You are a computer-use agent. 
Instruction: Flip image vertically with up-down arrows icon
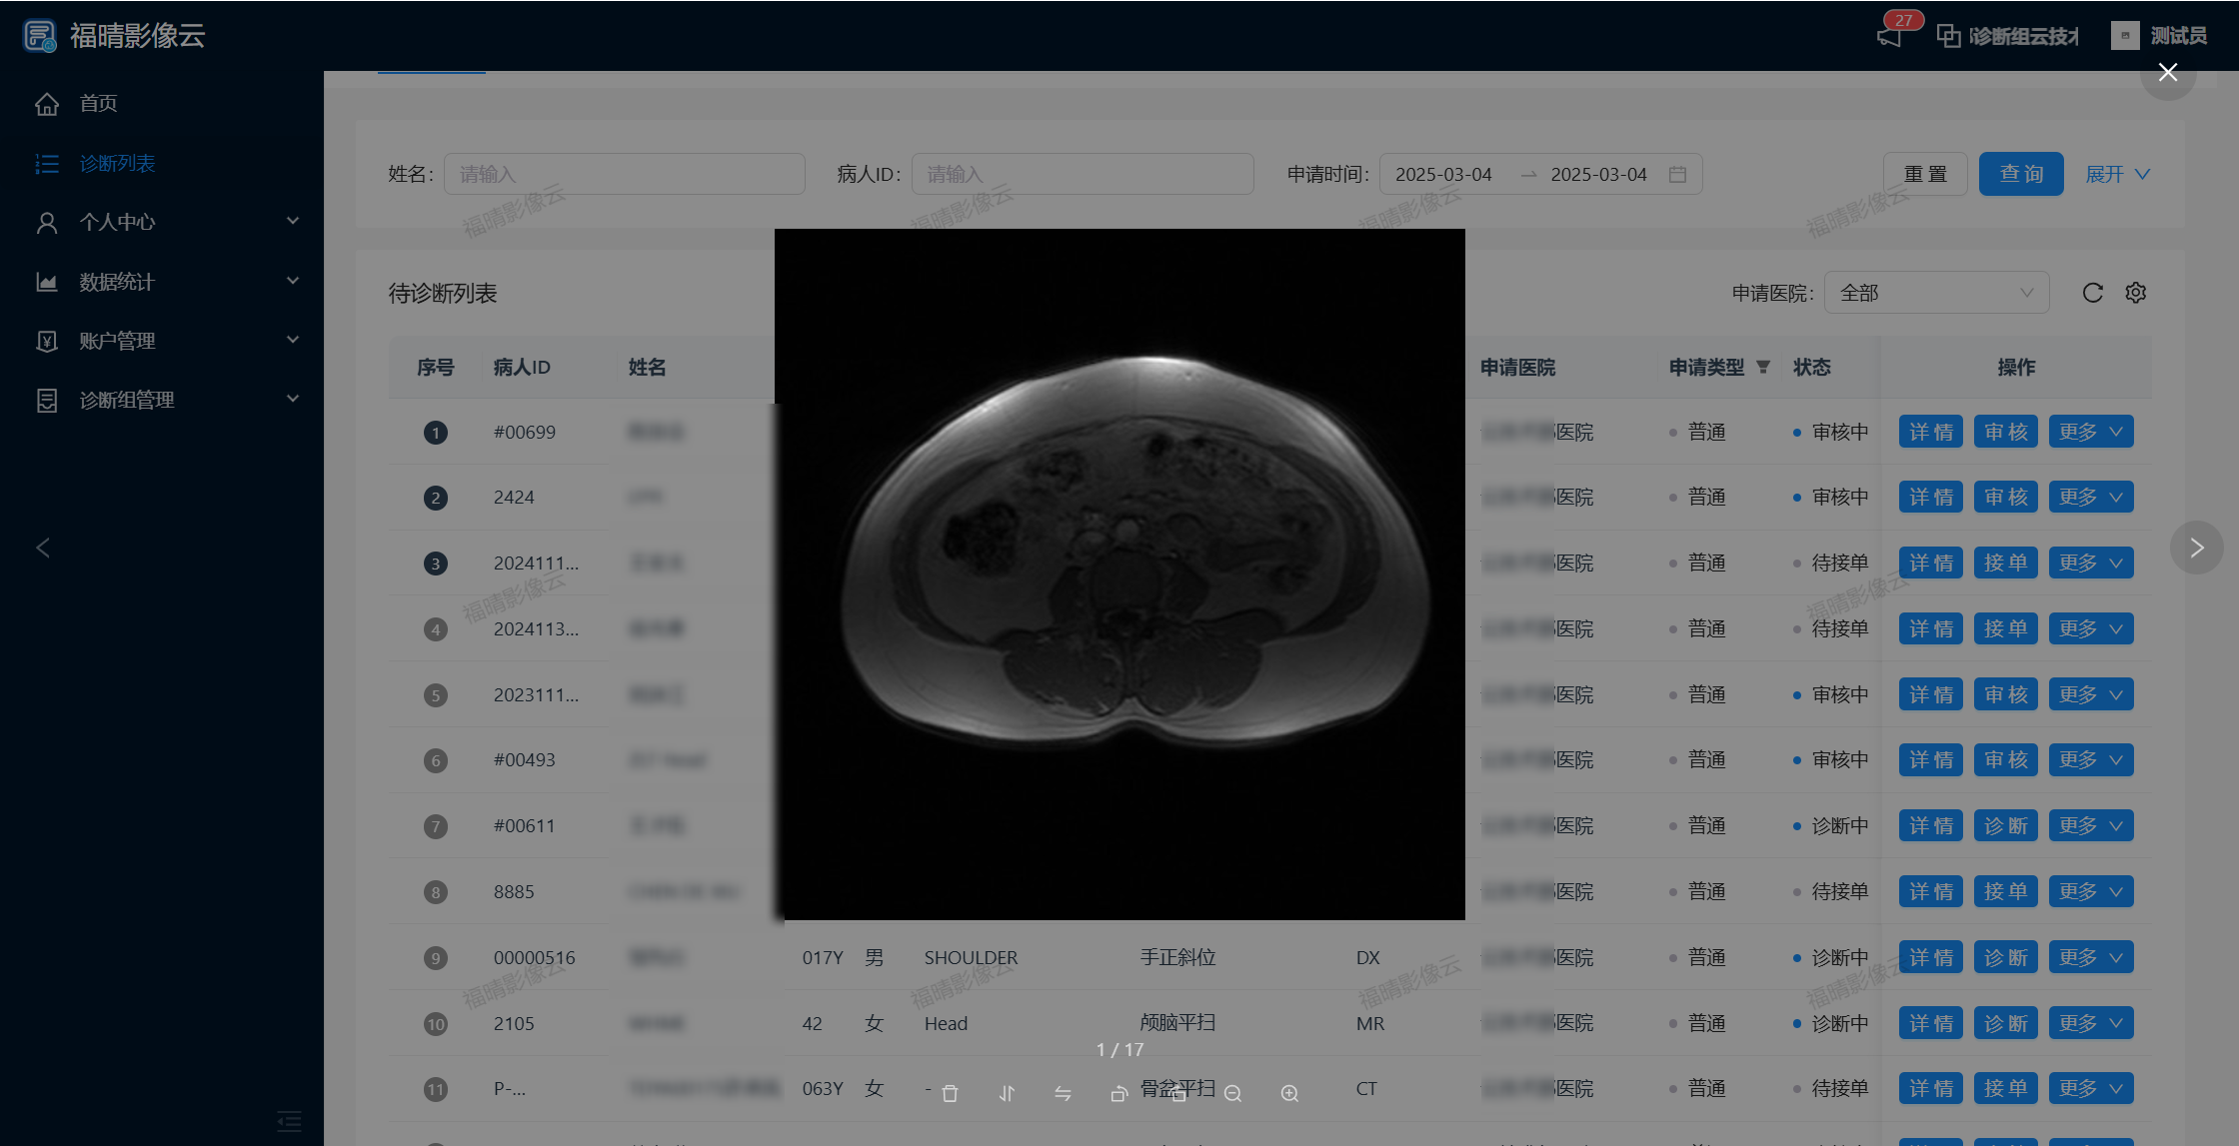point(1007,1094)
